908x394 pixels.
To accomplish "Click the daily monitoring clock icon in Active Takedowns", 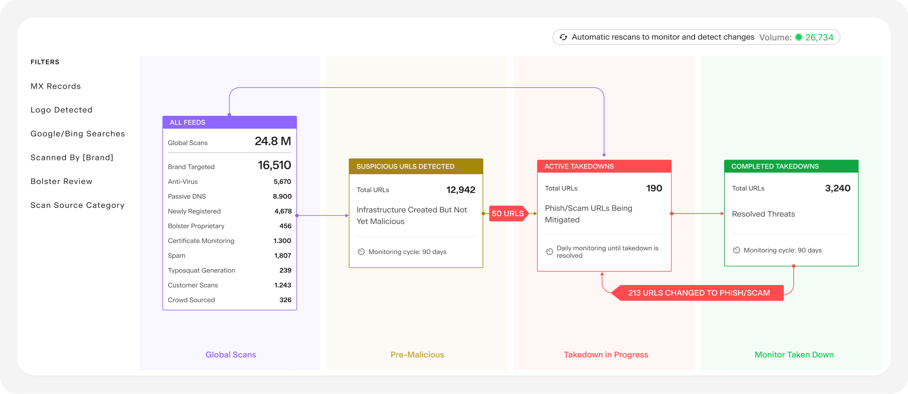I will (549, 251).
